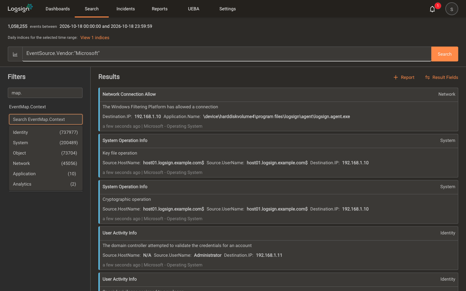Click the EventMap.Context filter heading

click(28, 107)
